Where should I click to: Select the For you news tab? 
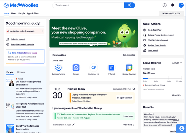[10, 72]
